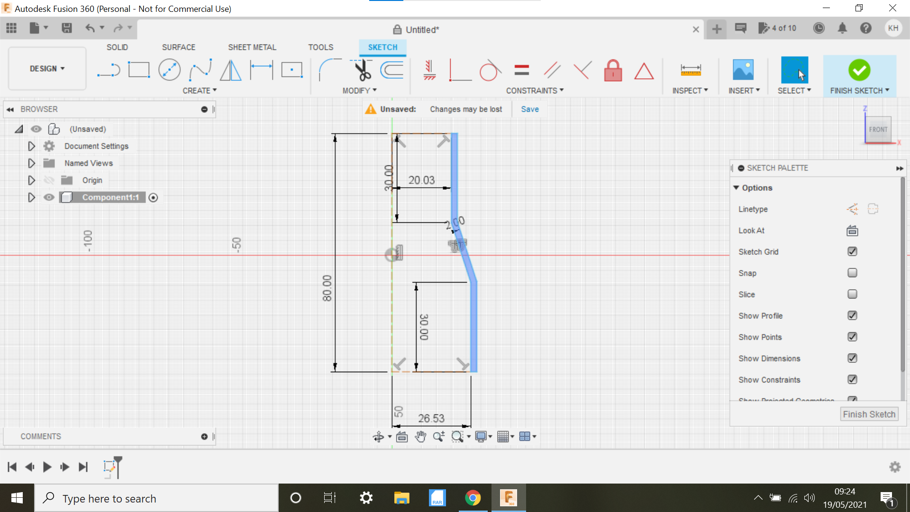Switch to the SKETCH ribbon tab

pyautogui.click(x=382, y=47)
